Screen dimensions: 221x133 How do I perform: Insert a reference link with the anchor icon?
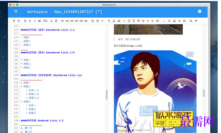[114, 21]
